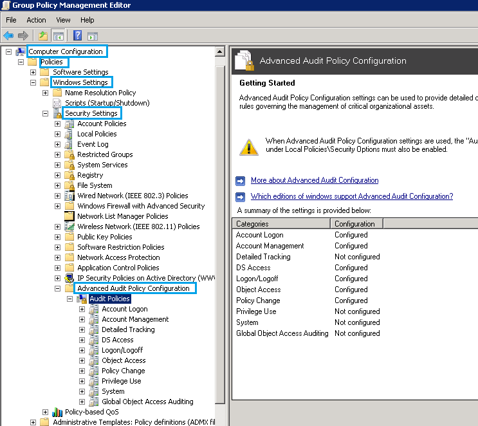Click the Wired Network policies icon
Image resolution: width=478 pixels, height=426 pixels.
click(69, 196)
